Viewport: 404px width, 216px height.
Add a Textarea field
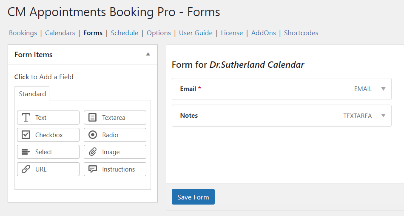(115, 117)
